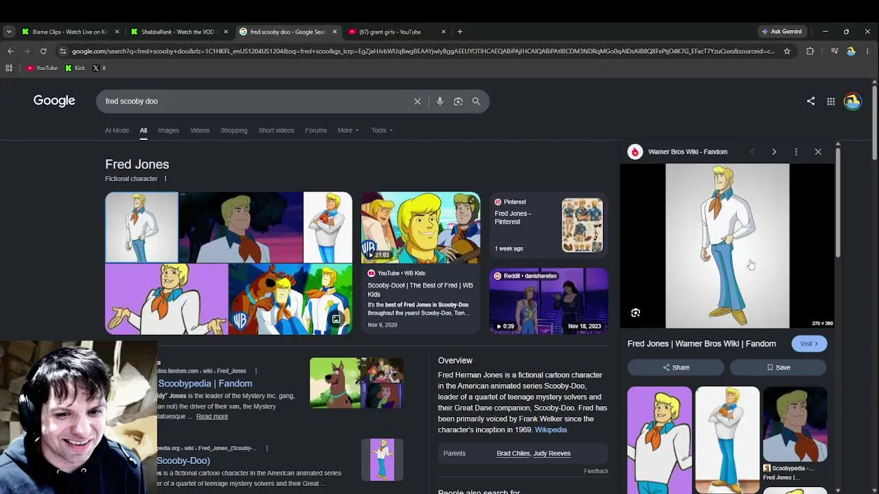The width and height of the screenshot is (879, 494).
Task: Open the tab search dropdown arrow
Action: pos(9,32)
